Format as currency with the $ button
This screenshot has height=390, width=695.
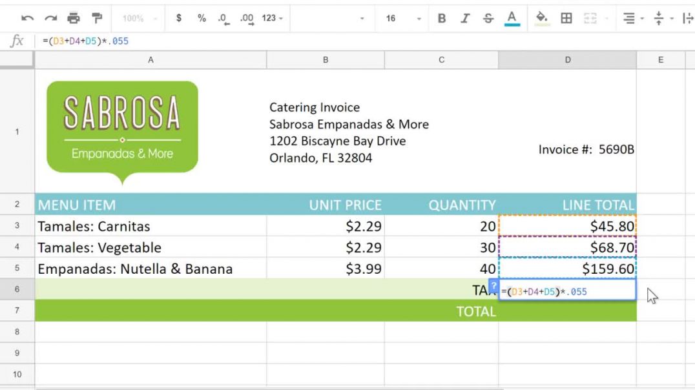179,18
